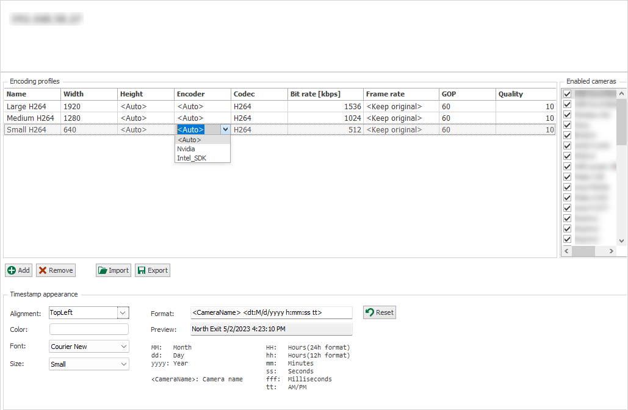Expand the Font dropdown showing Courier New
Screen dimensions: 628x410
tap(124, 347)
